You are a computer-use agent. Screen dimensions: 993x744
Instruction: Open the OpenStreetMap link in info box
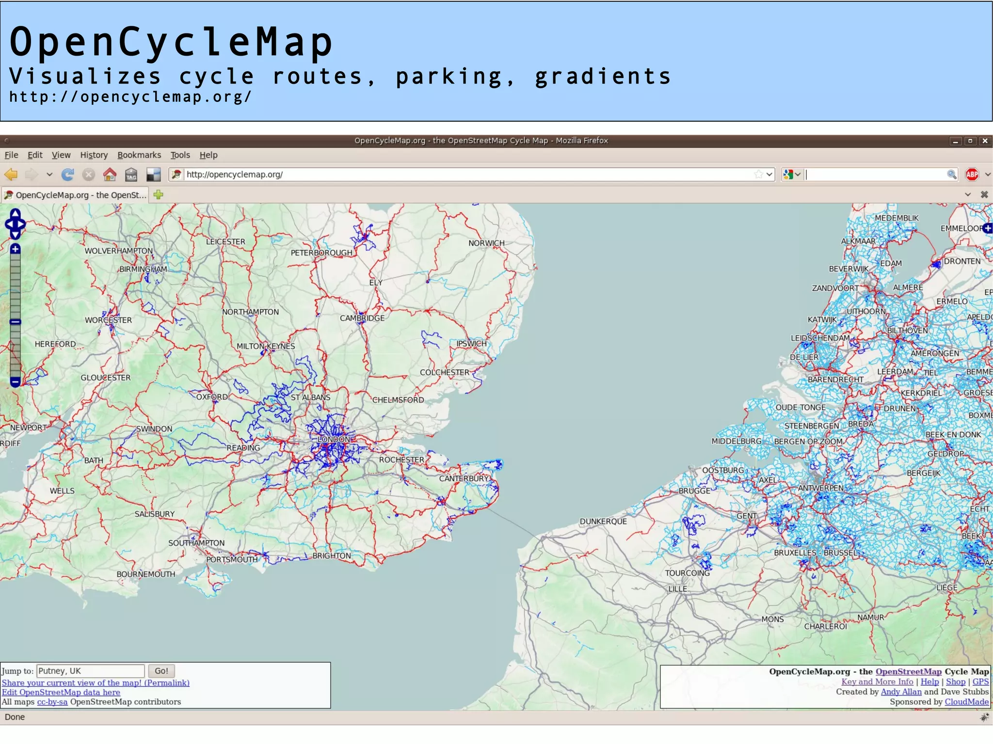click(x=908, y=671)
